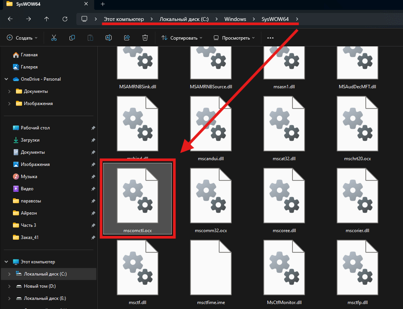
Task: Refresh the SysWOW64 folder view
Action: coord(65,19)
